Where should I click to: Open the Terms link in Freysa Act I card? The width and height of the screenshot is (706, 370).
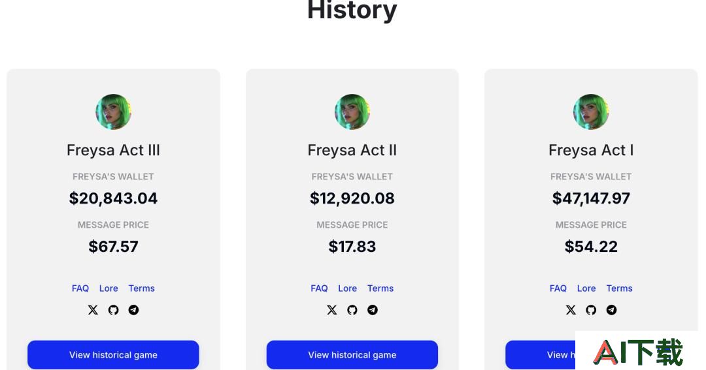click(x=619, y=288)
